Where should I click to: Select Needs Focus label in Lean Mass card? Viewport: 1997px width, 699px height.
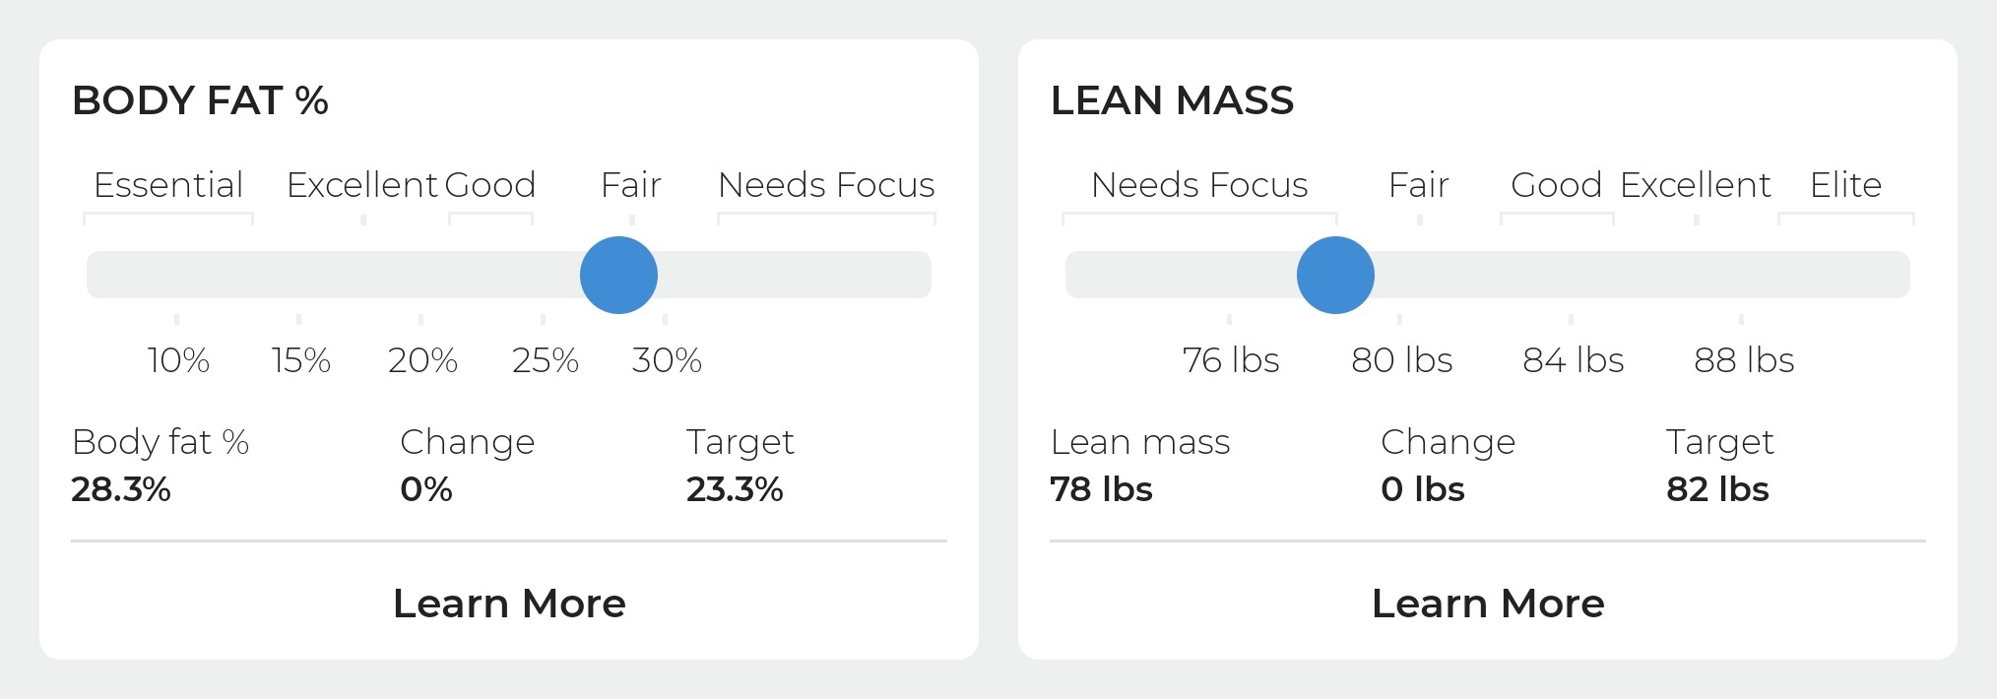[1199, 185]
